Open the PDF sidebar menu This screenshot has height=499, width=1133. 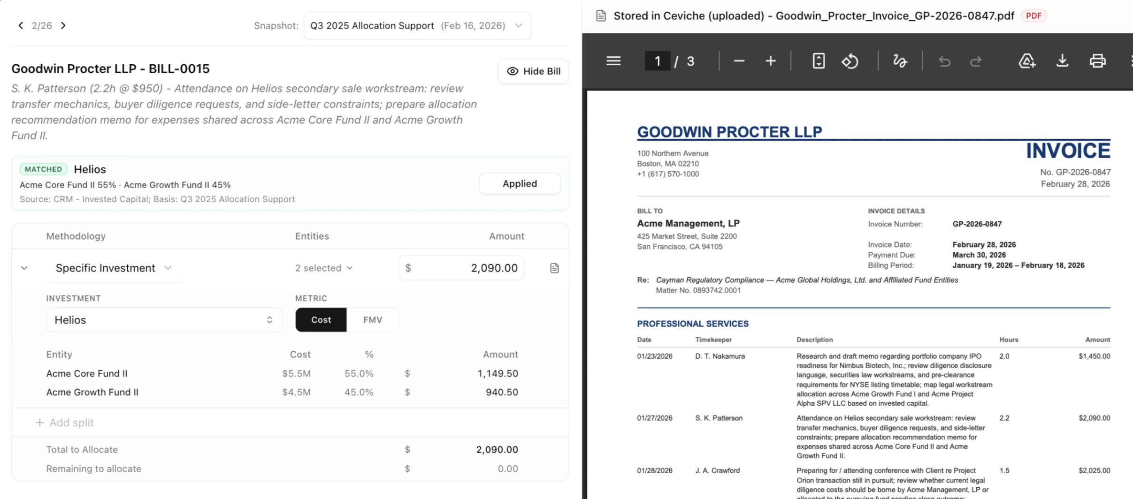613,61
